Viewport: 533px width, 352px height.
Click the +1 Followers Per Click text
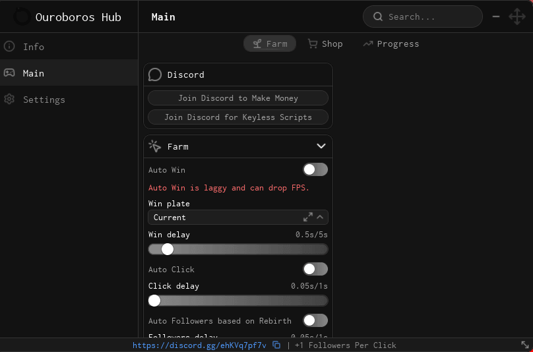click(x=346, y=345)
